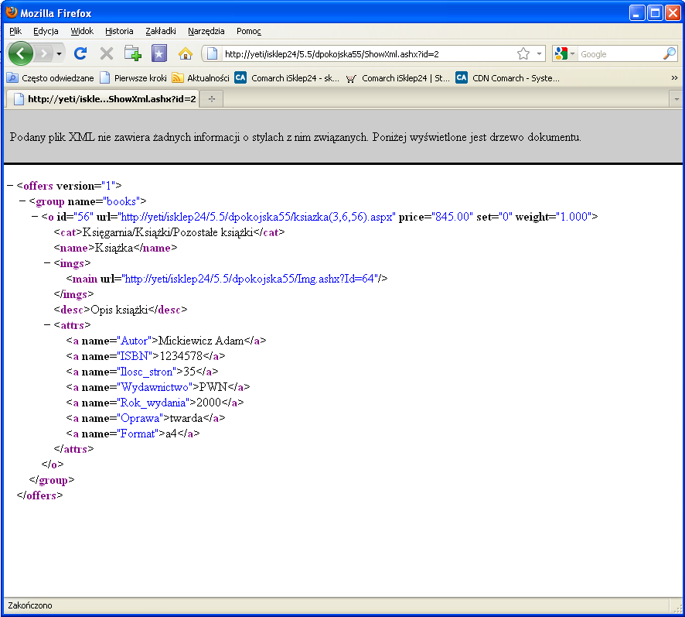Reload the page with the Refresh icon
Screen dimensions: 685x617
pos(80,53)
